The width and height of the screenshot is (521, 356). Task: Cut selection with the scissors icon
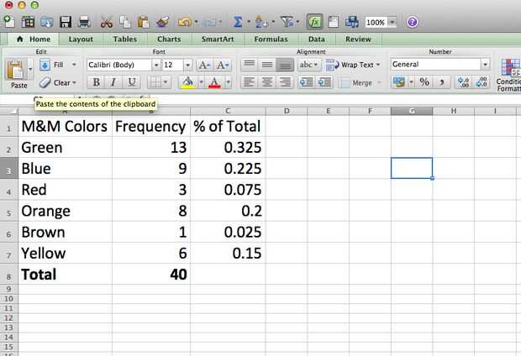click(x=107, y=22)
